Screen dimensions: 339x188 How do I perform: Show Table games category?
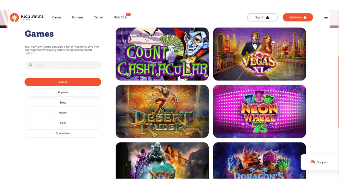click(x=63, y=123)
